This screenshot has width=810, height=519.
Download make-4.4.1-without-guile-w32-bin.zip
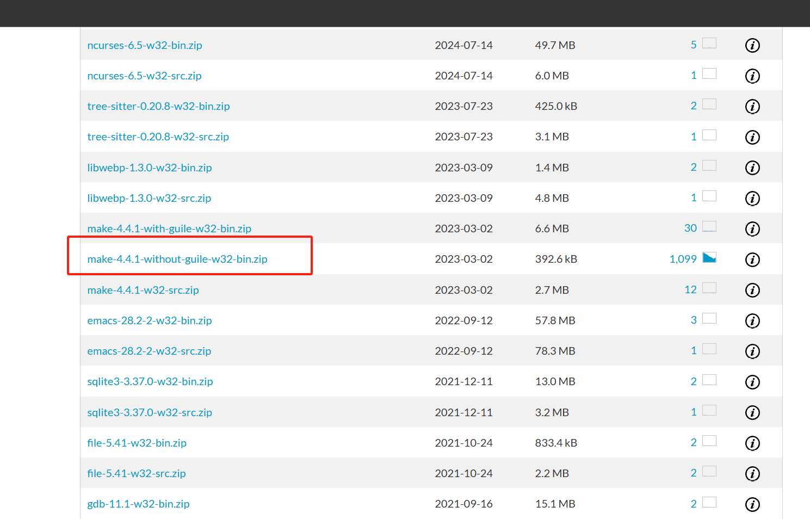pyautogui.click(x=177, y=259)
